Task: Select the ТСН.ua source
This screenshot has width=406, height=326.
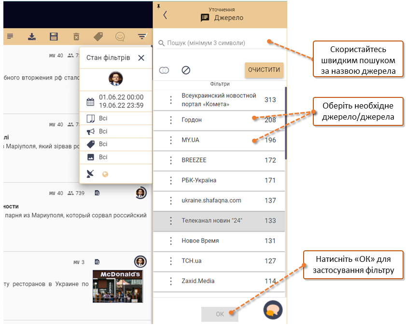Action: coord(219,261)
